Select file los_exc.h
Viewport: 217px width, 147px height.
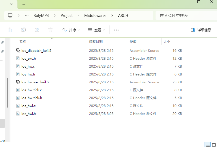point(28,59)
